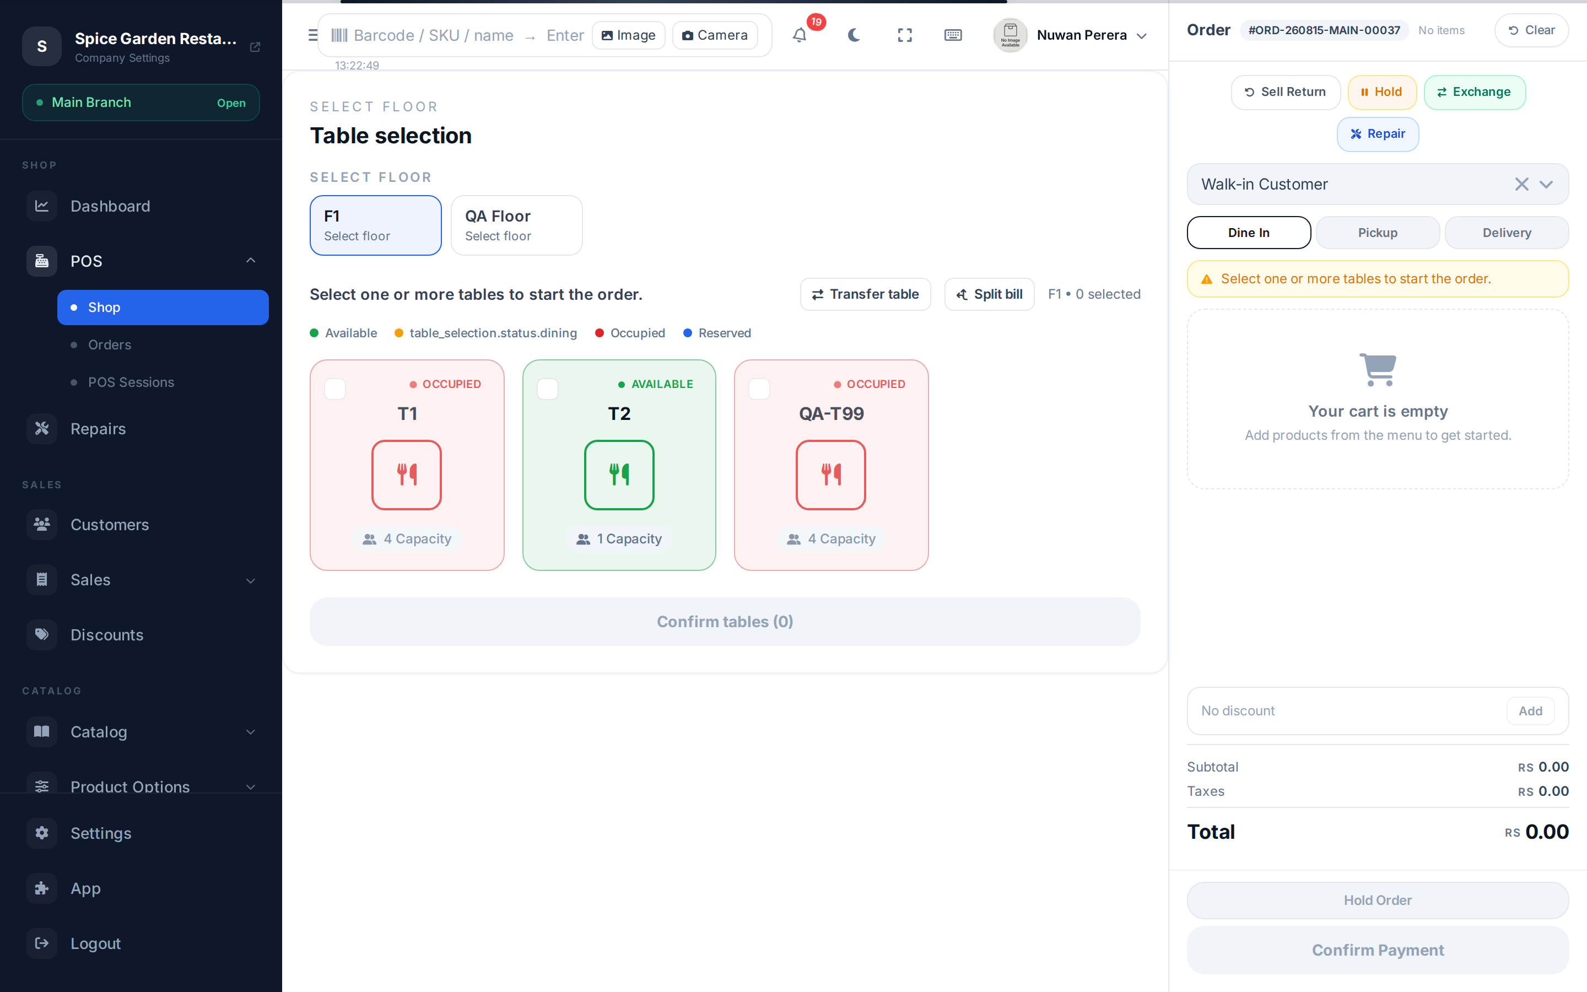The width and height of the screenshot is (1587, 992).
Task: Check the QA-T99 table checkbox
Action: pos(759,389)
